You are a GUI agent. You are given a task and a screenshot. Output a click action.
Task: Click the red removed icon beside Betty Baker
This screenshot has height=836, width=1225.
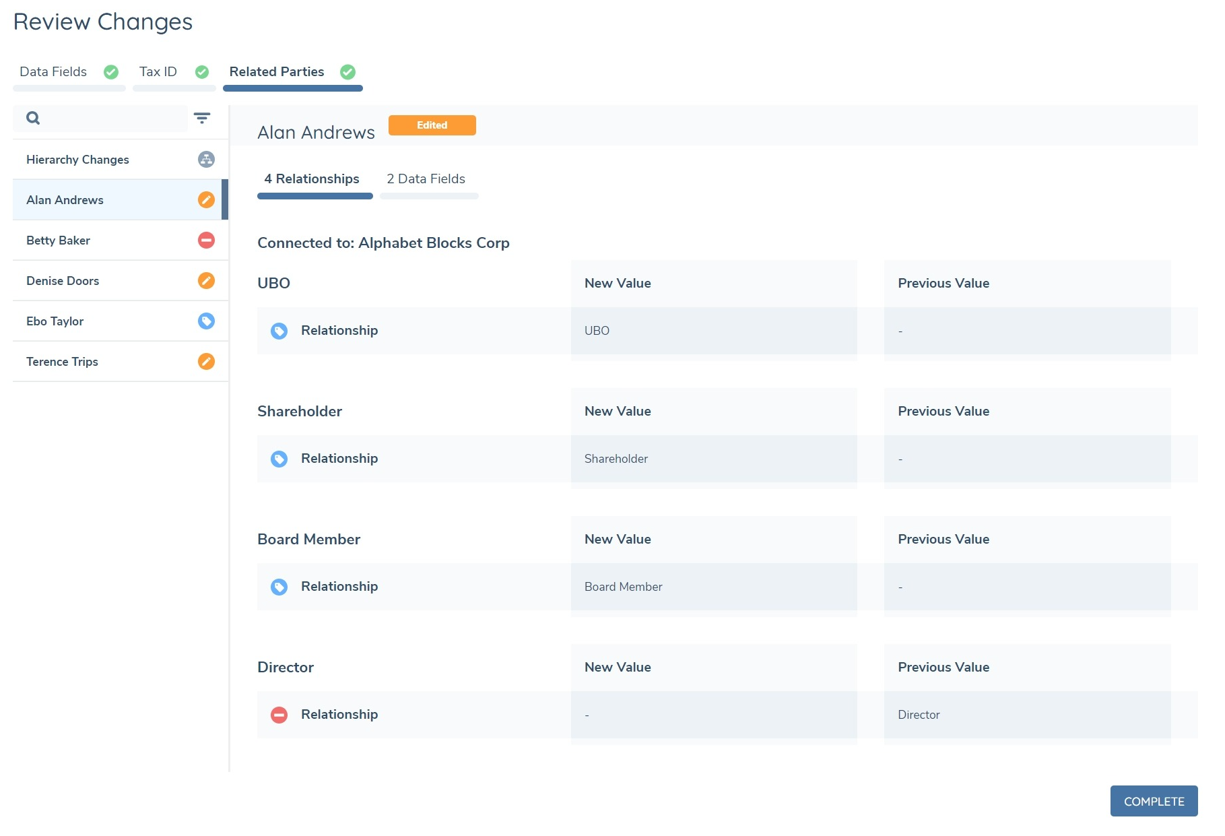point(206,240)
